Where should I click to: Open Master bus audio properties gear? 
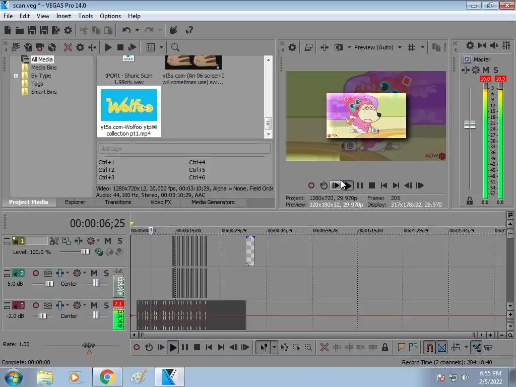click(470, 45)
